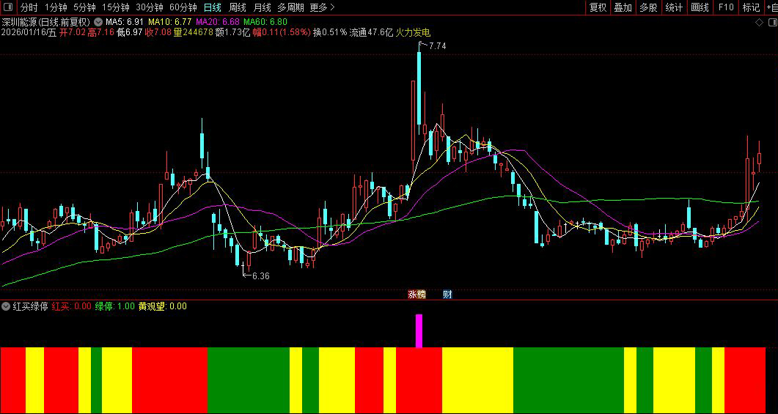The width and height of the screenshot is (778, 414).
Task: Click the 6.36 low price marker
Action: coord(260,276)
